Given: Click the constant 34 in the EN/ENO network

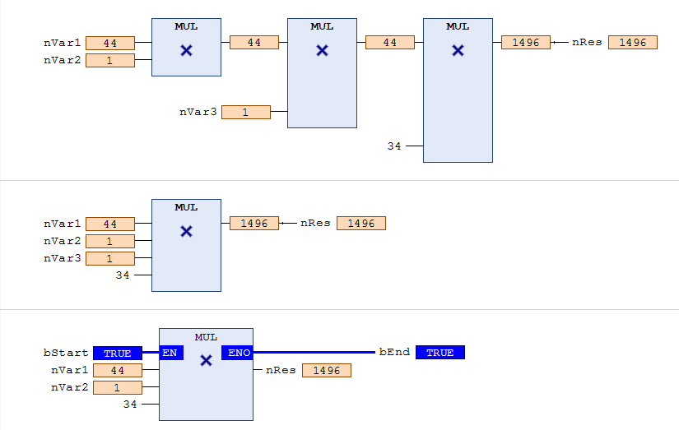Looking at the screenshot, I should tap(130, 404).
